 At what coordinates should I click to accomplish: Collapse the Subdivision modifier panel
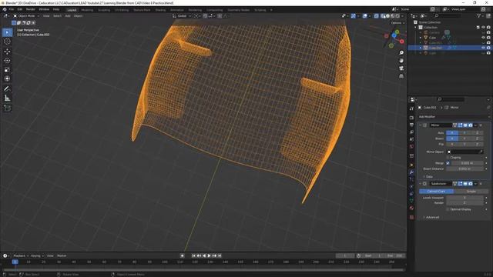tap(420, 183)
